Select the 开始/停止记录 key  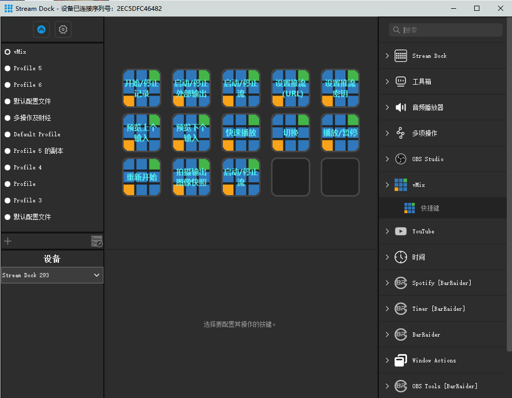tap(142, 88)
